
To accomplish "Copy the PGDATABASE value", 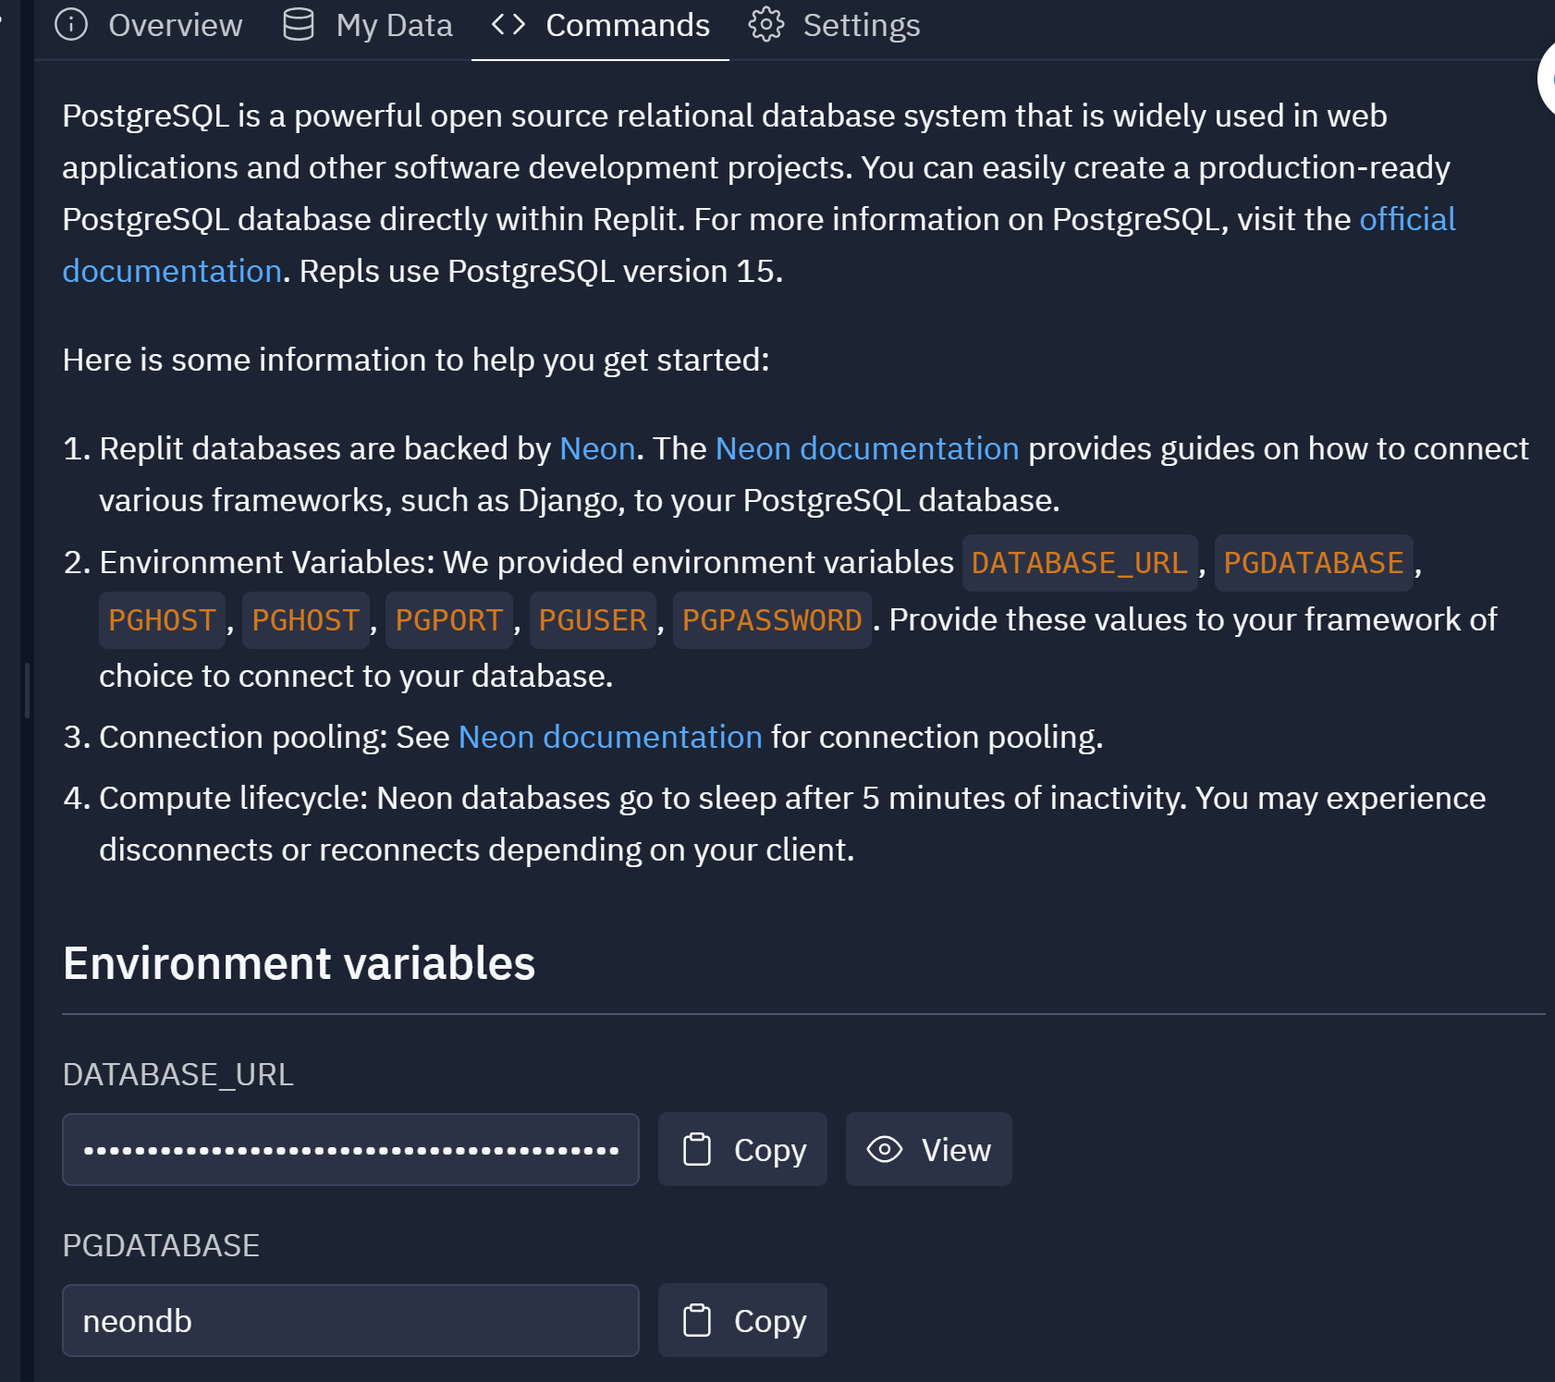I will coord(742,1321).
